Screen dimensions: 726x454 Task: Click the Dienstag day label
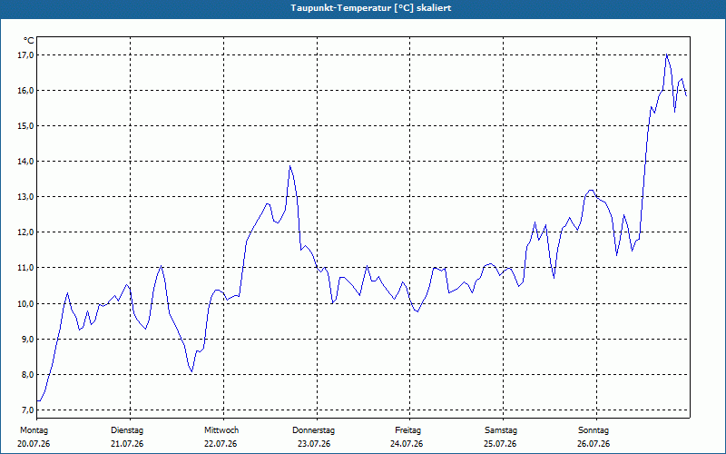click(127, 430)
